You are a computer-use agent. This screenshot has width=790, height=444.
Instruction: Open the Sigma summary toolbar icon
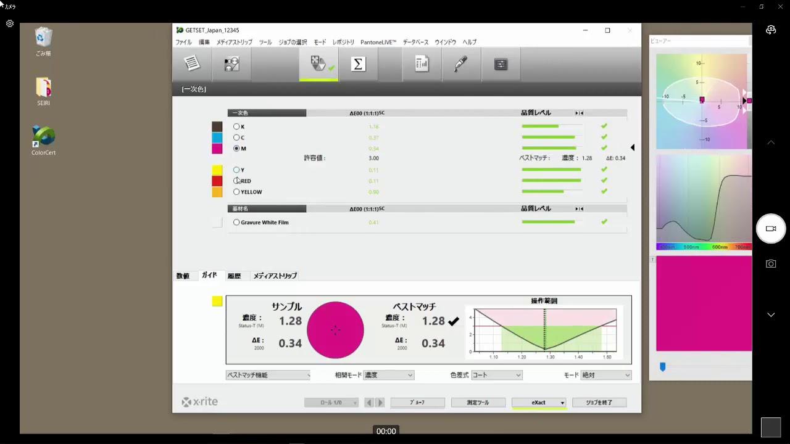point(358,64)
